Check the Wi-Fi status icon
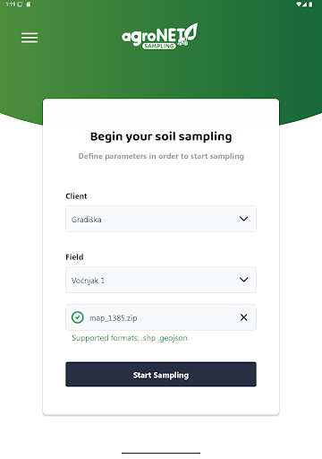The image size is (322, 459). coord(299,4)
